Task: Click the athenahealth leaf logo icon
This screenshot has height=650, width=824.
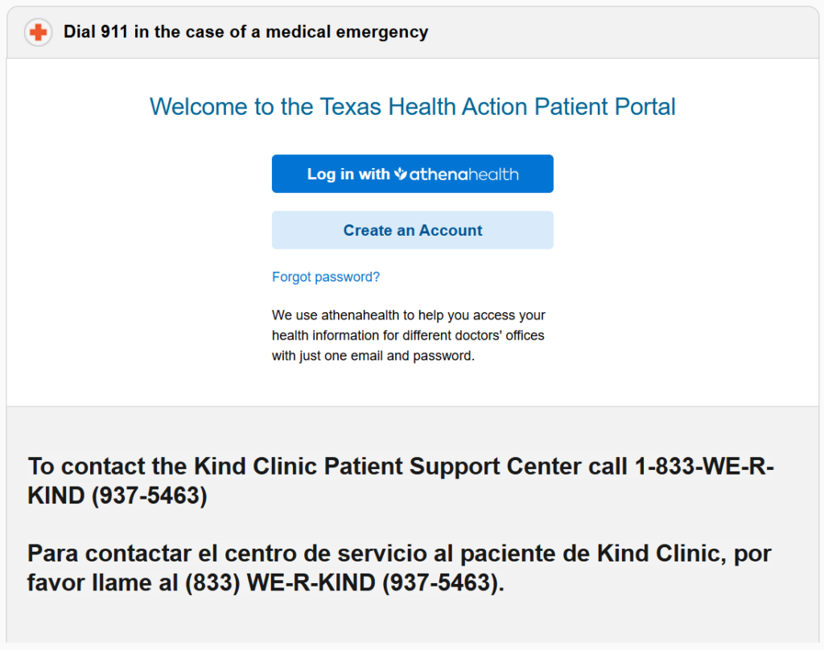Action: [x=401, y=174]
